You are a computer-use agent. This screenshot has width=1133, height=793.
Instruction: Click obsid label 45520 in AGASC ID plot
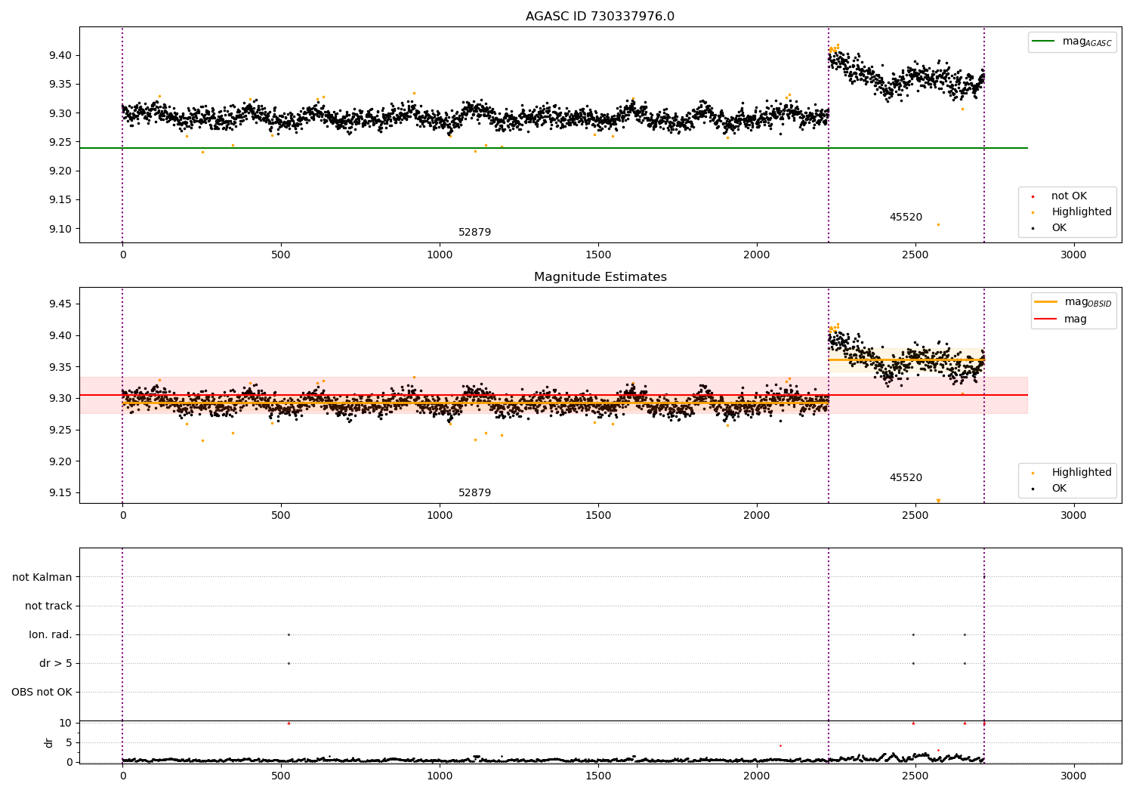tap(906, 218)
